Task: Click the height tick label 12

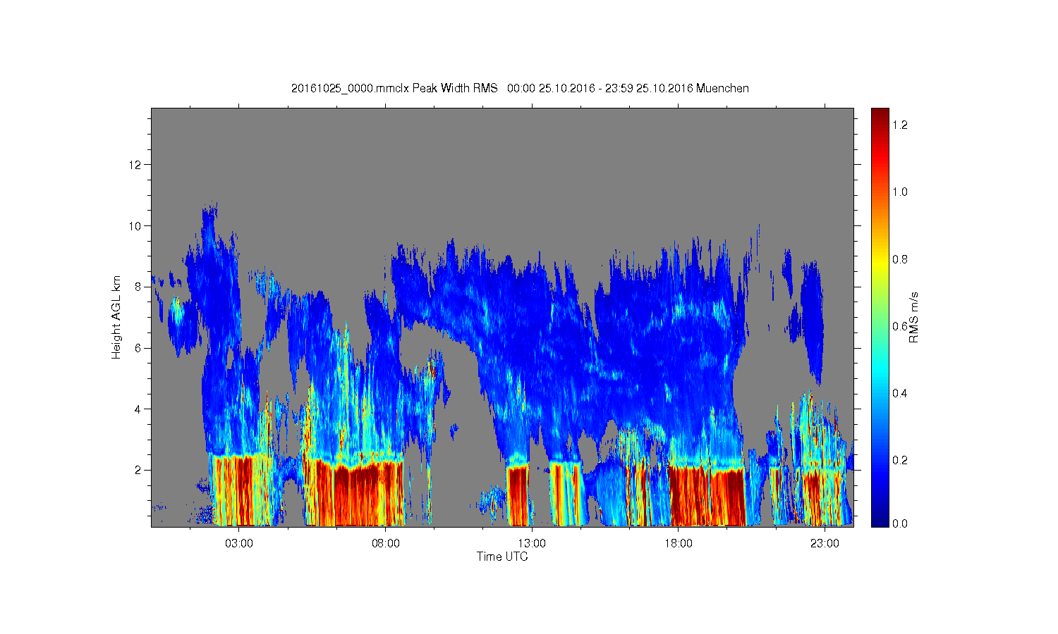Action: (x=135, y=165)
